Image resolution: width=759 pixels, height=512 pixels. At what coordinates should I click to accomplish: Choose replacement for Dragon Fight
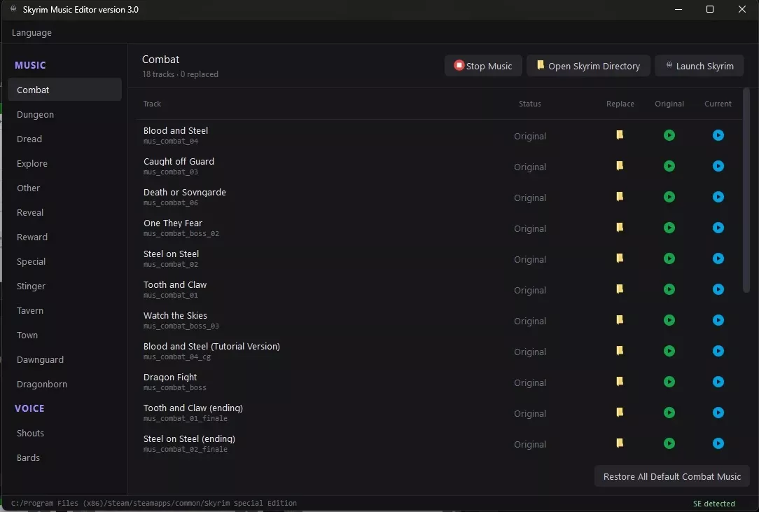point(620,382)
